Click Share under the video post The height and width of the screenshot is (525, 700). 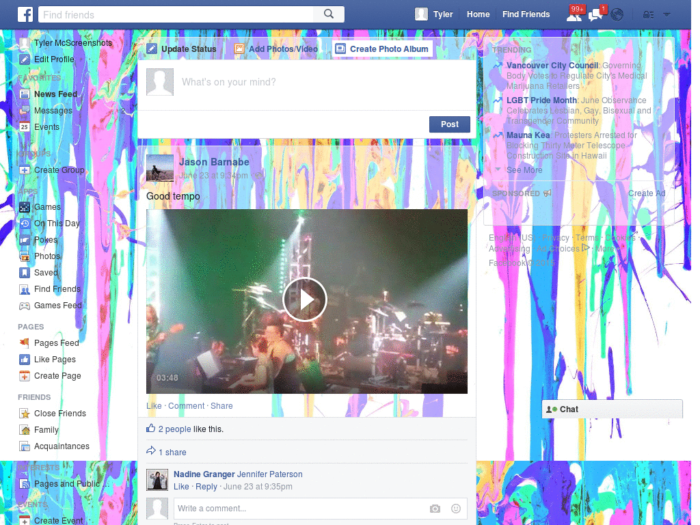point(221,406)
